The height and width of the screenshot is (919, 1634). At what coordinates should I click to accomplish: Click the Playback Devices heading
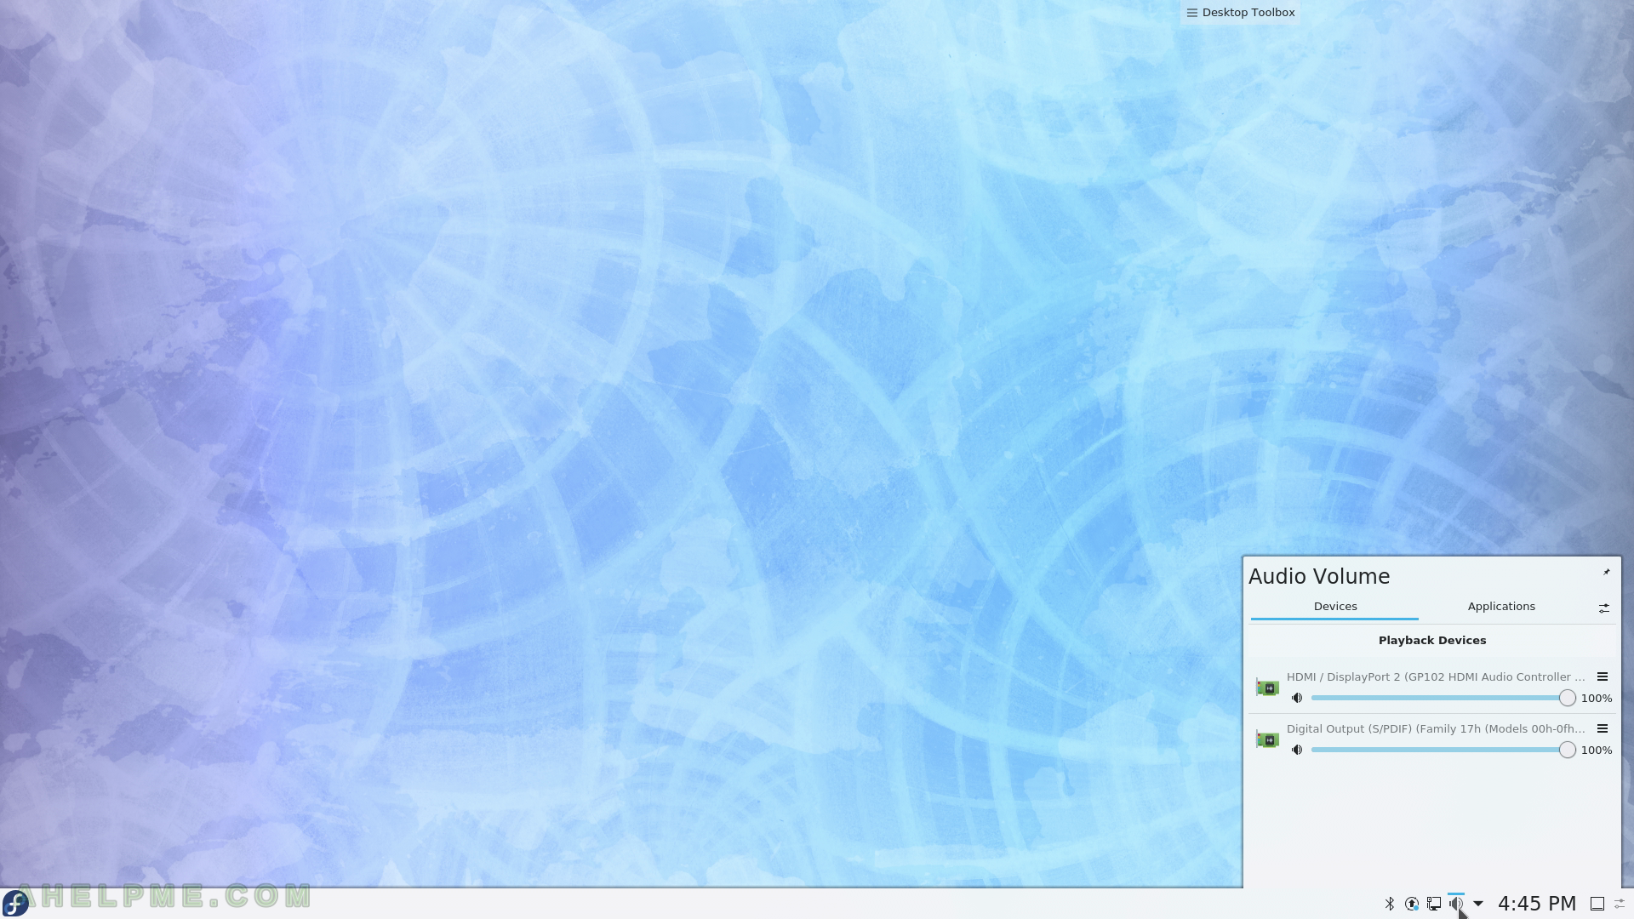pos(1432,640)
